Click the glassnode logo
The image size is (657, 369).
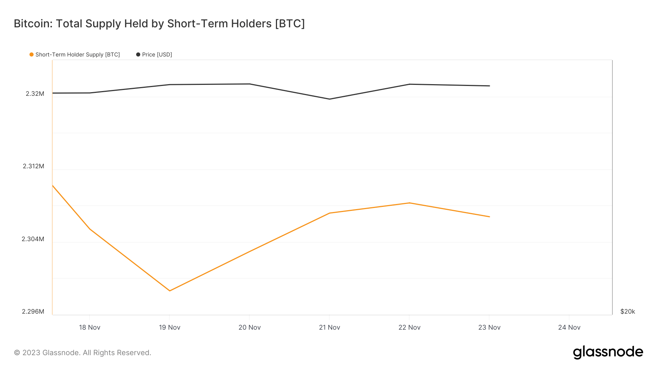[608, 352]
